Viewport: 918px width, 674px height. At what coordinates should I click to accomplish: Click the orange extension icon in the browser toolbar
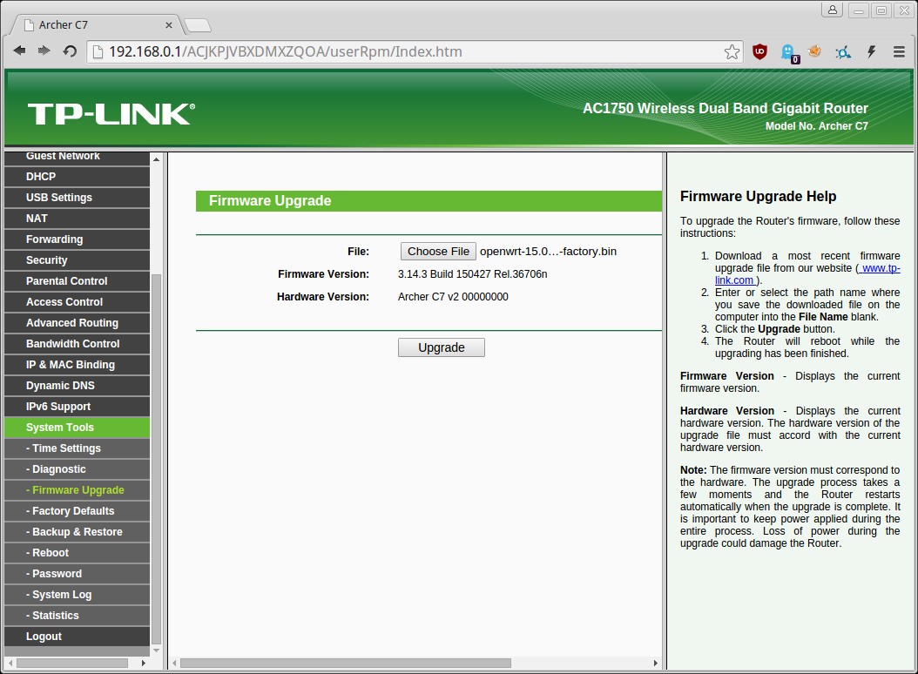pos(814,51)
